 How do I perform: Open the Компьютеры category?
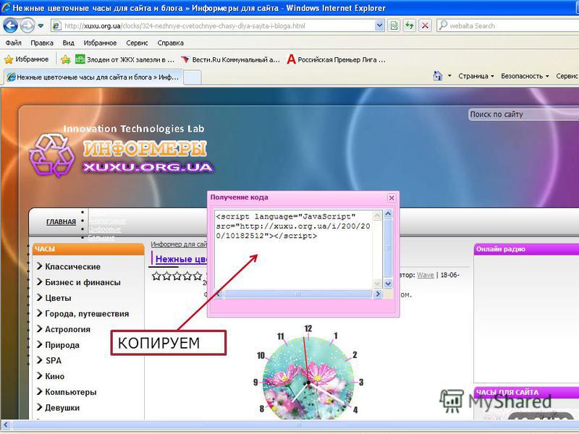coord(70,392)
